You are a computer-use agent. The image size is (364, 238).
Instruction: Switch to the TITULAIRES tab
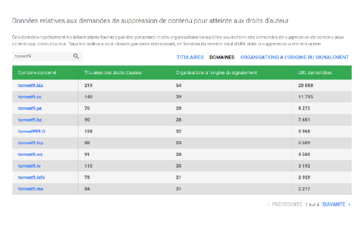point(190,57)
